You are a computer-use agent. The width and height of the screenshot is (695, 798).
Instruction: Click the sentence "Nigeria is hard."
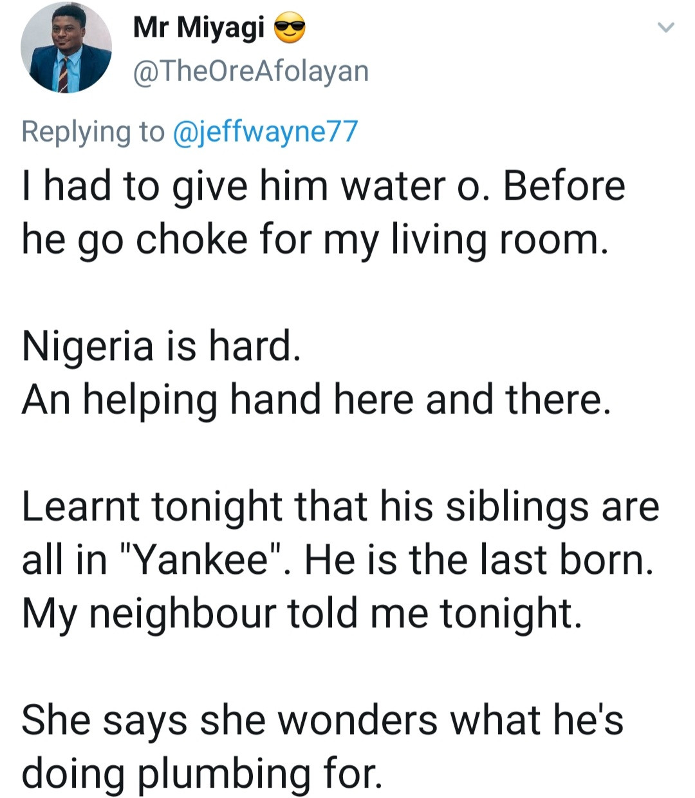click(x=160, y=347)
